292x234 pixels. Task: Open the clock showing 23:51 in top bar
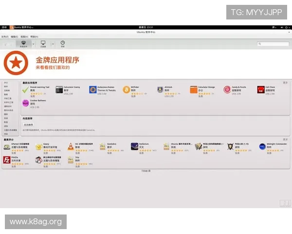[x=146, y=27]
